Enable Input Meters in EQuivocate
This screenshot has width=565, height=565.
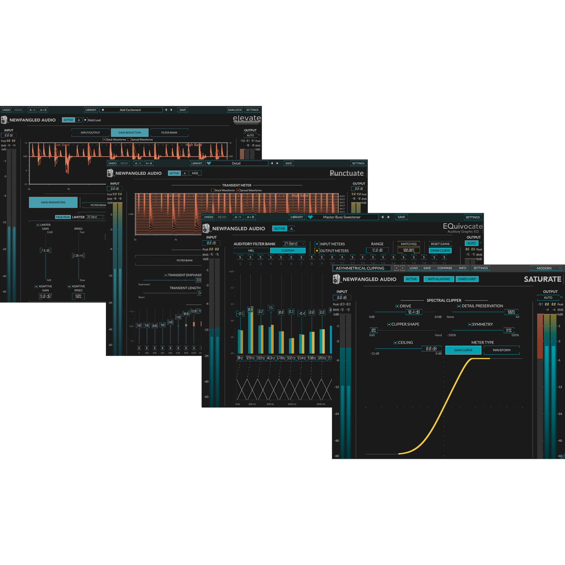pos(317,244)
